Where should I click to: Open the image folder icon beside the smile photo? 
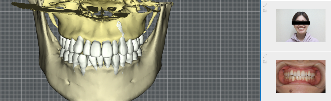(x=265, y=11)
